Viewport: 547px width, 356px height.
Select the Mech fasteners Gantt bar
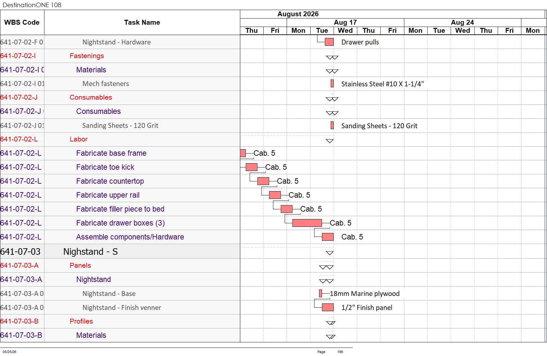pyautogui.click(x=332, y=83)
